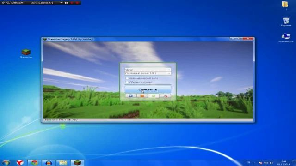The width and height of the screenshot is (296, 166).
Task: Take a snapshot with the recorder camera icon
Action: (67, 3)
